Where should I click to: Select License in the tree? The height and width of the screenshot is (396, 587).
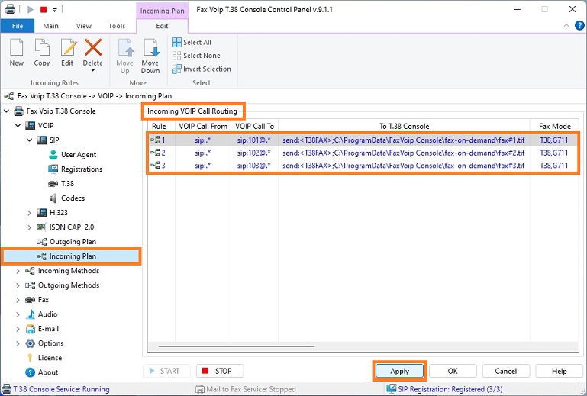click(44, 358)
